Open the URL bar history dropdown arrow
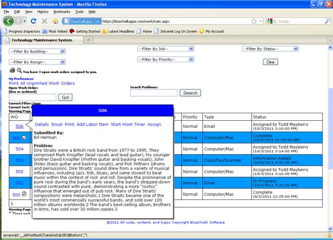333x240 pixels. tap(260, 21)
